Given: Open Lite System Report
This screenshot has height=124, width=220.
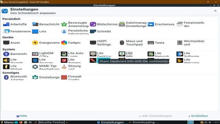Looking at the screenshot, I should click(x=71, y=61).
